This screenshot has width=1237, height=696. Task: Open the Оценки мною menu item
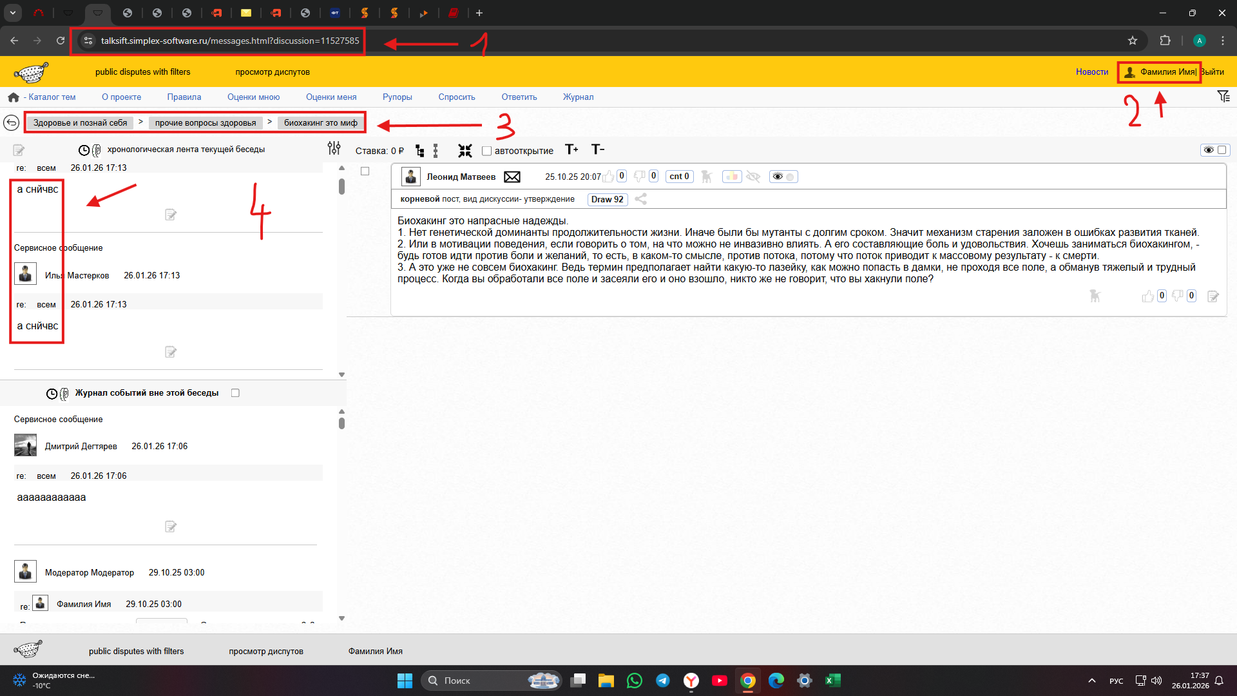coord(253,97)
